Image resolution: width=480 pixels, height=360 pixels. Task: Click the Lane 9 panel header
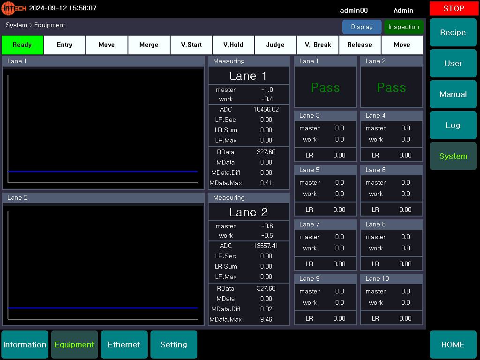coord(325,278)
